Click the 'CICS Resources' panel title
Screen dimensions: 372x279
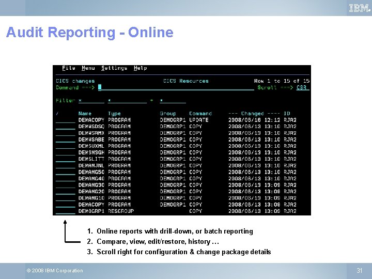point(186,81)
